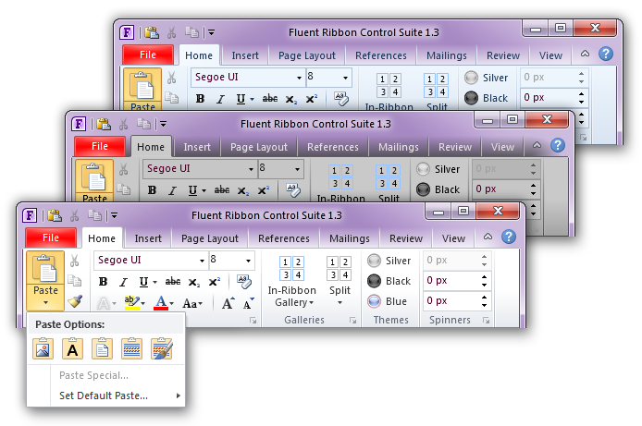Click the Change Case Aa icon
This screenshot has height=426, width=642.
point(191,303)
